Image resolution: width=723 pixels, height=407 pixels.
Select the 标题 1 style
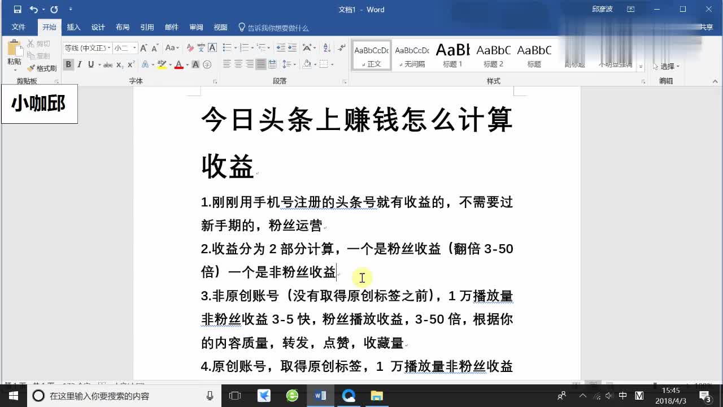point(452,55)
